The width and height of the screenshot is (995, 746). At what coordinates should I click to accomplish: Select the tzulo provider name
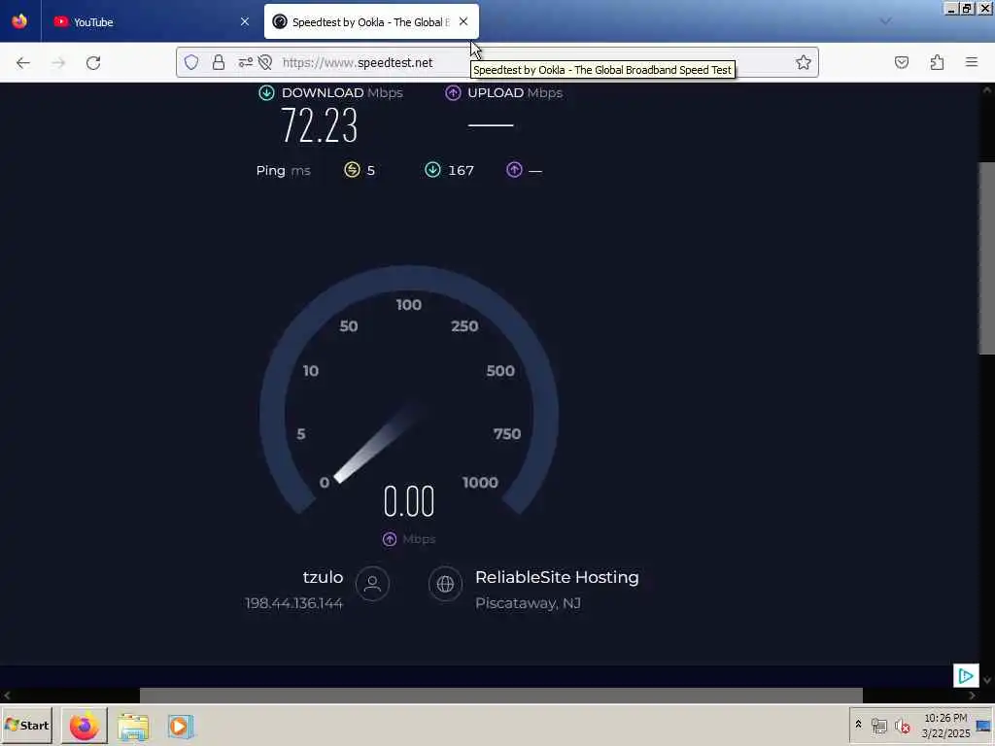point(323,577)
